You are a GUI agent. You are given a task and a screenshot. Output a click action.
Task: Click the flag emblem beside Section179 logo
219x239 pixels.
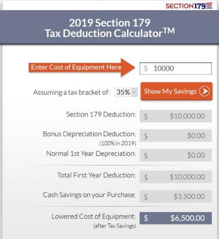(209, 5)
